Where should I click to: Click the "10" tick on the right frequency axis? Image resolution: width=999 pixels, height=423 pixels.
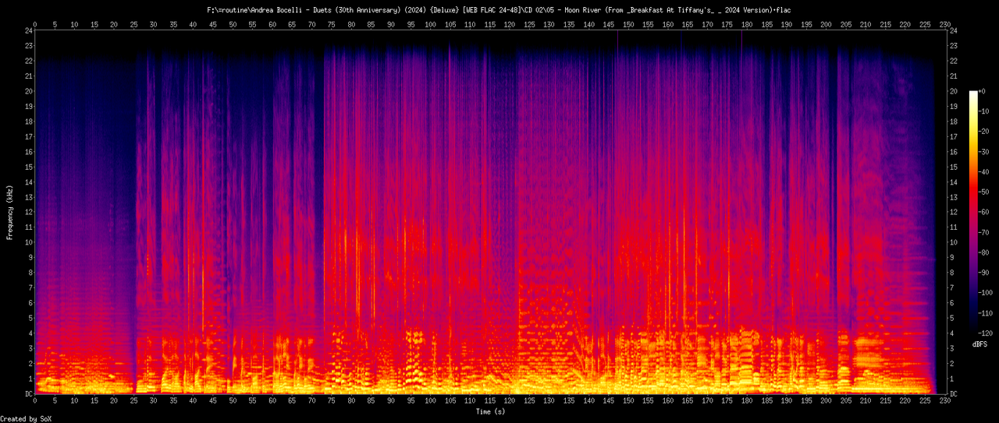coord(955,242)
